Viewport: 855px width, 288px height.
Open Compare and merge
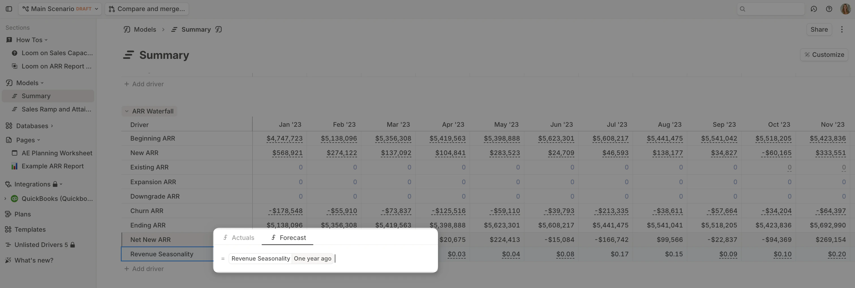pyautogui.click(x=147, y=9)
